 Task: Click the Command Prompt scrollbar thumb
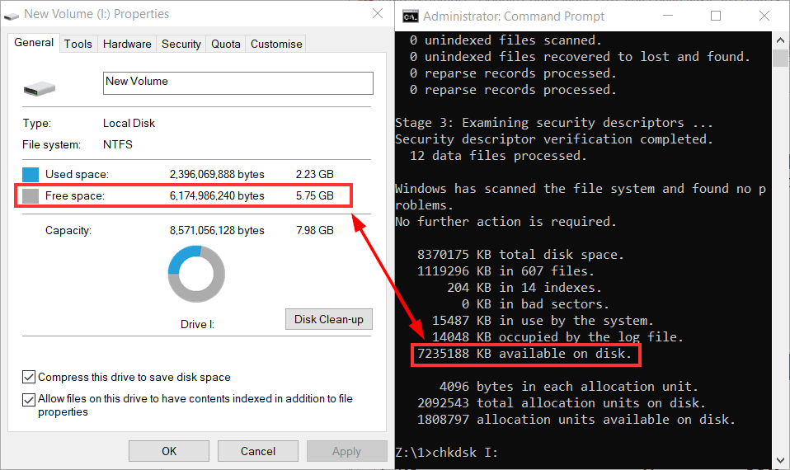(x=780, y=58)
